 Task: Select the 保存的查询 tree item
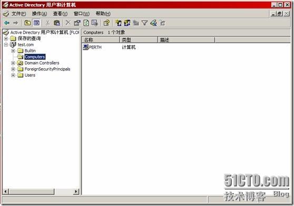[29, 39]
